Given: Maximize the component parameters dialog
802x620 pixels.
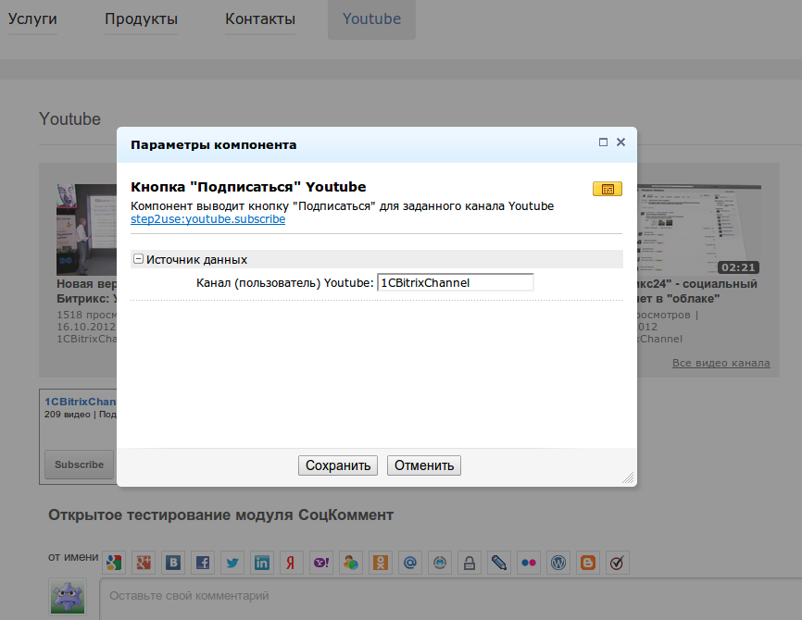Looking at the screenshot, I should click(603, 143).
